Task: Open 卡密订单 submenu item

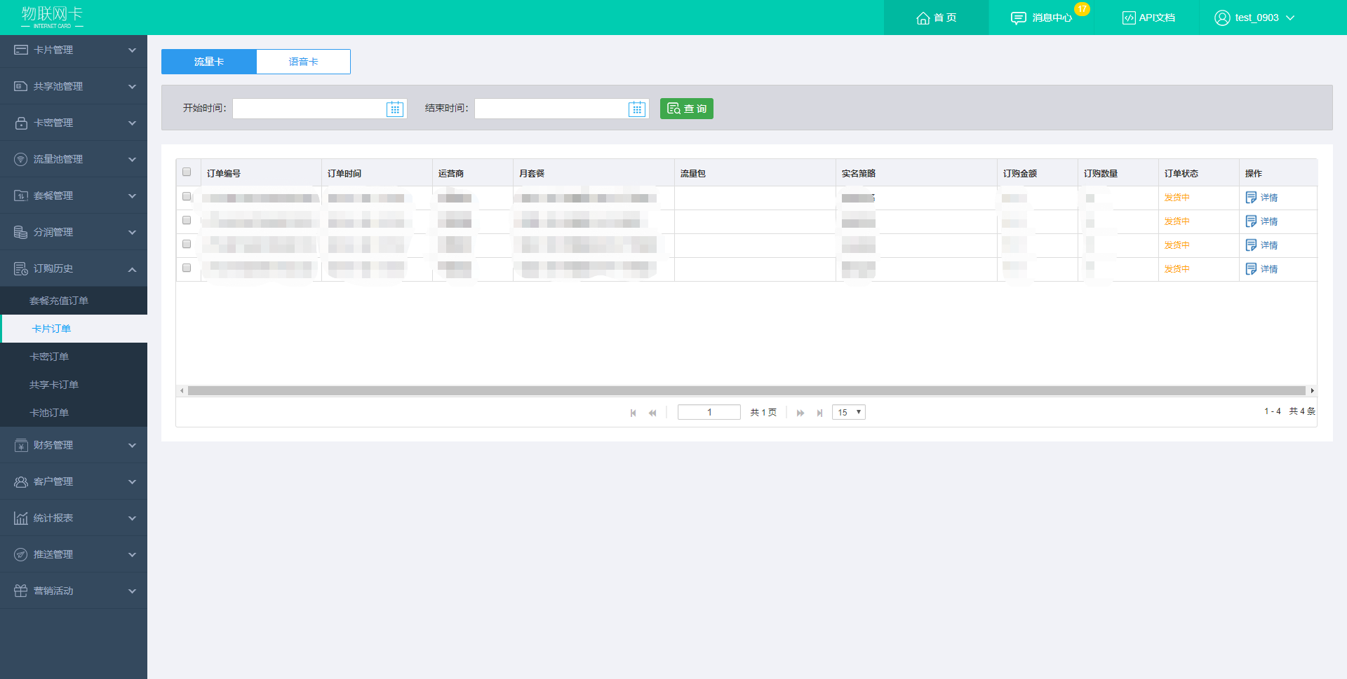Action: click(74, 357)
